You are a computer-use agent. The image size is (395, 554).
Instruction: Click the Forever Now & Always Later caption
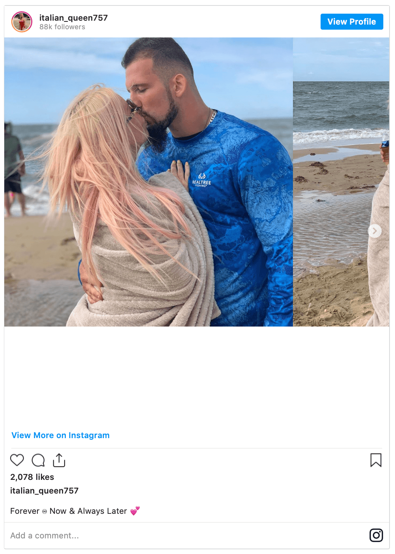pos(75,511)
